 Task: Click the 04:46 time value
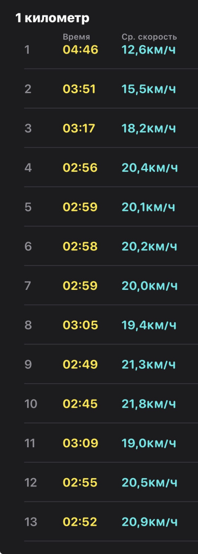80,50
